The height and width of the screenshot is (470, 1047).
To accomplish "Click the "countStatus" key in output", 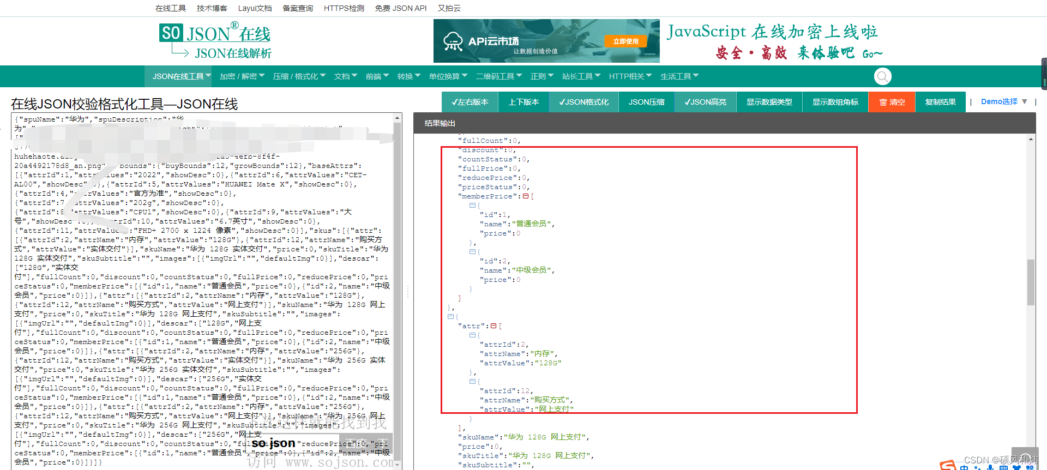I will coord(488,159).
